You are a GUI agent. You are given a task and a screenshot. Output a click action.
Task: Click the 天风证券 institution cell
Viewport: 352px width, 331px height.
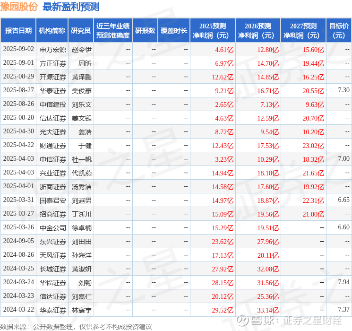53,255
